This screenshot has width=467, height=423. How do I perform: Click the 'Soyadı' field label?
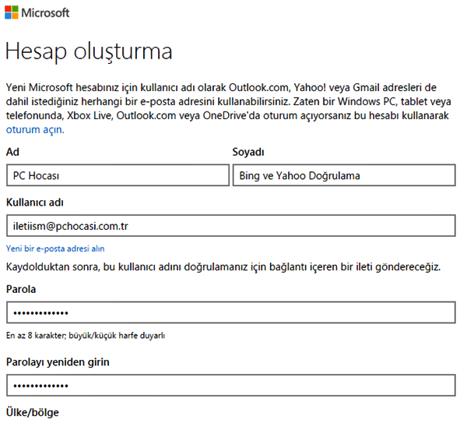coord(250,152)
